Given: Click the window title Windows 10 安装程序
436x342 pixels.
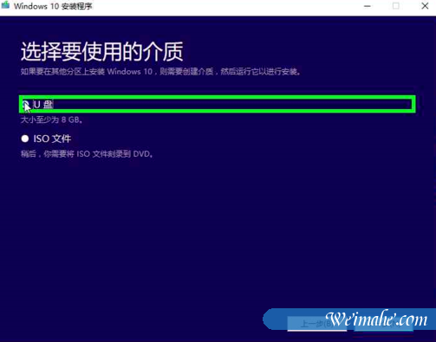Looking at the screenshot, I should (x=53, y=6).
